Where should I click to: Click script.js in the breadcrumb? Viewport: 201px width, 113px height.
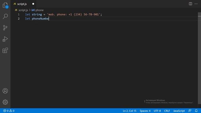tap(23, 10)
